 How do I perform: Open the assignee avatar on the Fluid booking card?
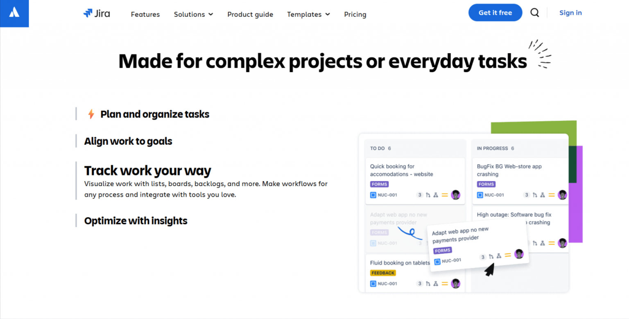(x=455, y=283)
